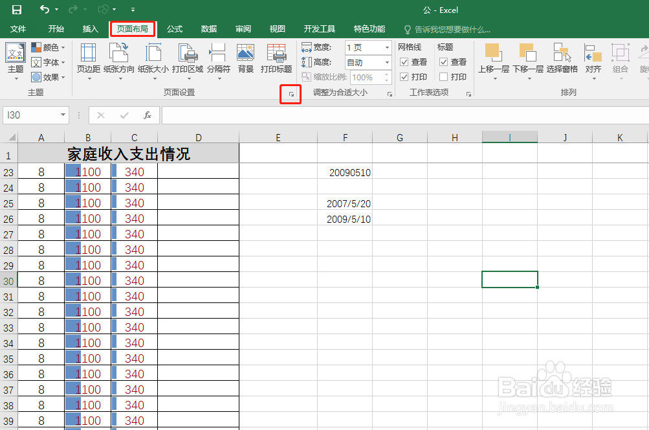Image resolution: width=649 pixels, height=430 pixels.
Task: Click the 缩放比例 100% spinner arrows
Action: coord(386,77)
